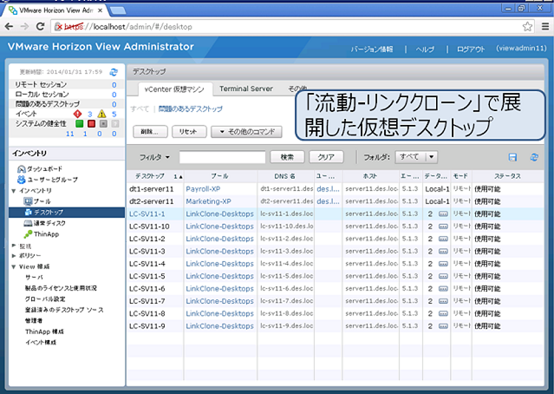The height and width of the screenshot is (394, 554).
Task: Reload the page with refresh icon
Action: tap(40, 27)
